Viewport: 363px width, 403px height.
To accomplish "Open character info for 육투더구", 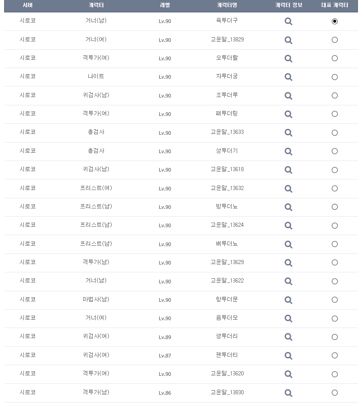I will click(x=288, y=21).
